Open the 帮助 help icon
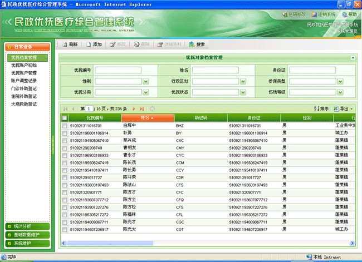The image size is (362, 262). 344,14
